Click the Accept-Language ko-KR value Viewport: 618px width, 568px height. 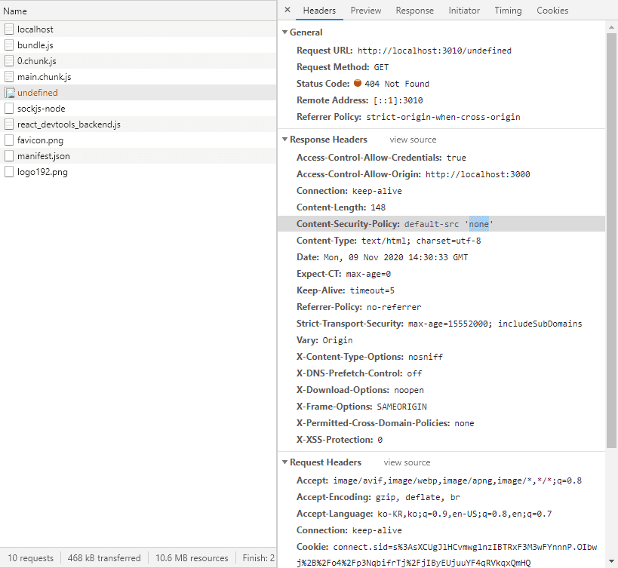tap(464, 514)
